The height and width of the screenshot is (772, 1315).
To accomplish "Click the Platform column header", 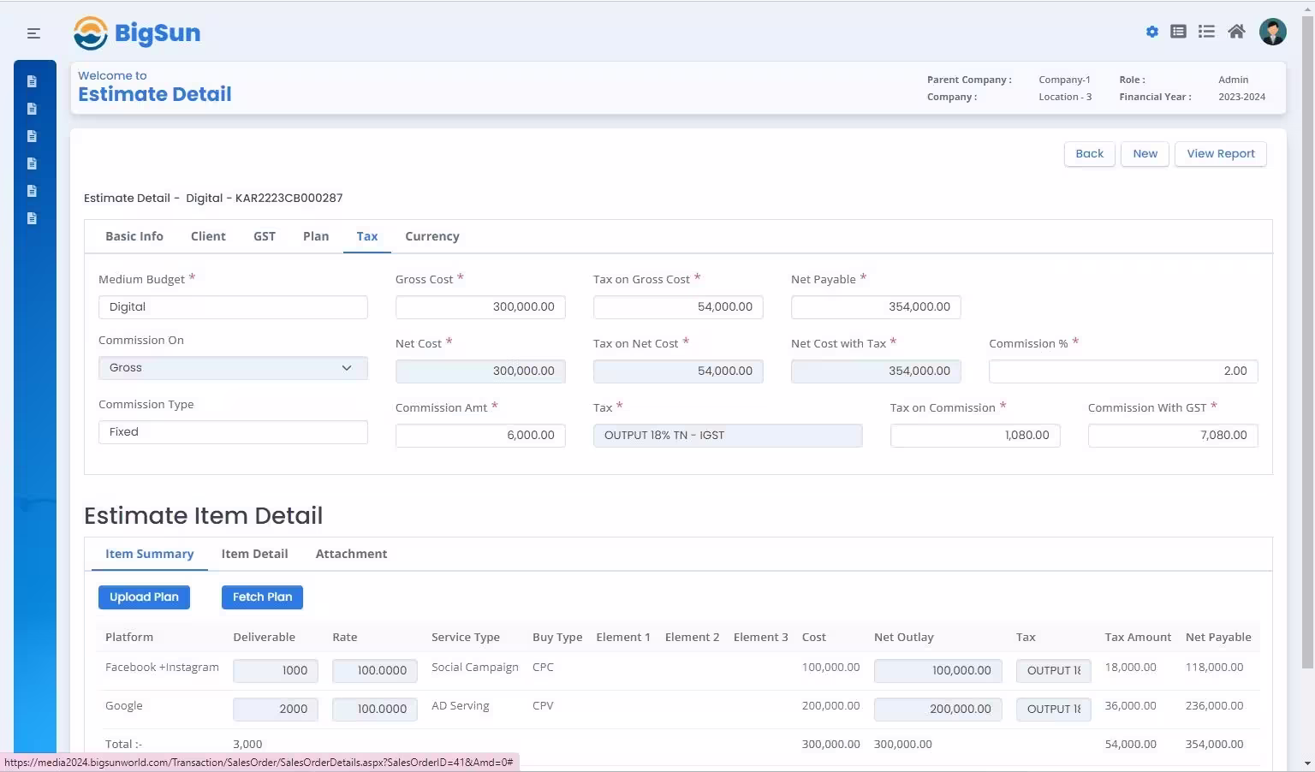I will 129,638.
